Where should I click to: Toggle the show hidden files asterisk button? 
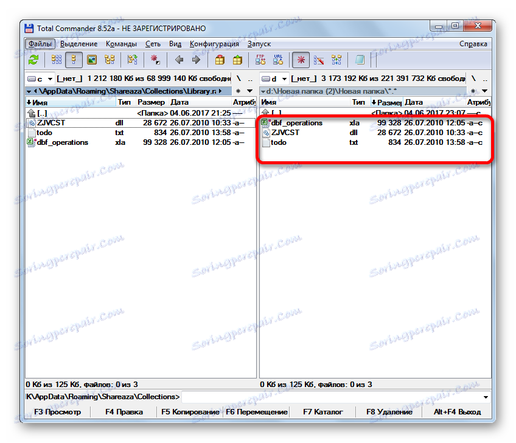(301, 60)
